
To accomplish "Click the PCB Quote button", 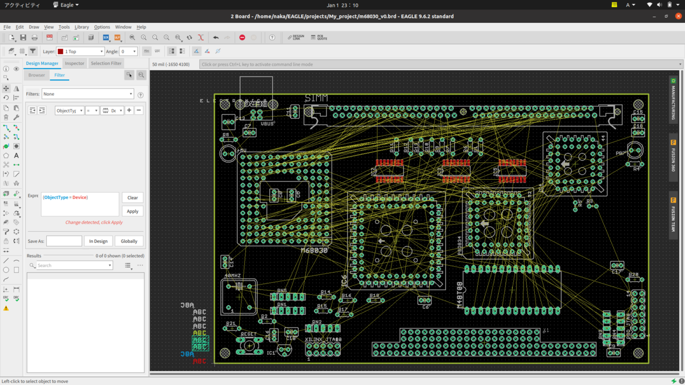I will (x=320, y=38).
